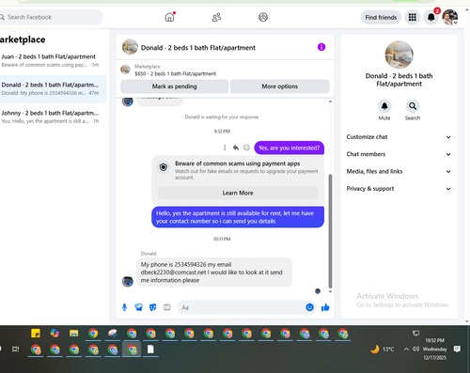This screenshot has width=470, height=373.
Task: Attach a file using the photo icon
Action: click(138, 307)
